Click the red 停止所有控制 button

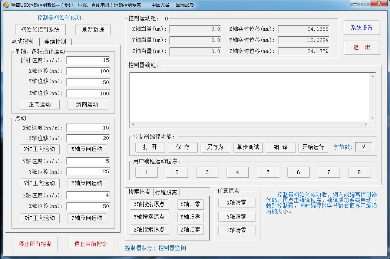[35, 244]
